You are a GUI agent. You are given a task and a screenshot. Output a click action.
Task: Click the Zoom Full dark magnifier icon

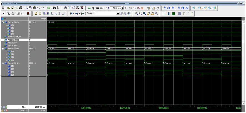(144, 14)
